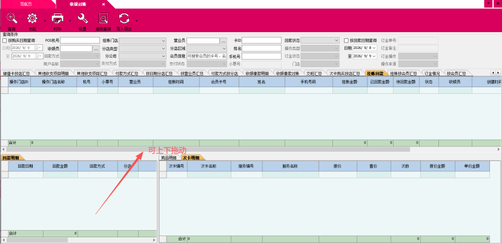This screenshot has height=244, width=502.
Task: Switch to the 付款方式按分店 tab
Action: tap(225, 73)
